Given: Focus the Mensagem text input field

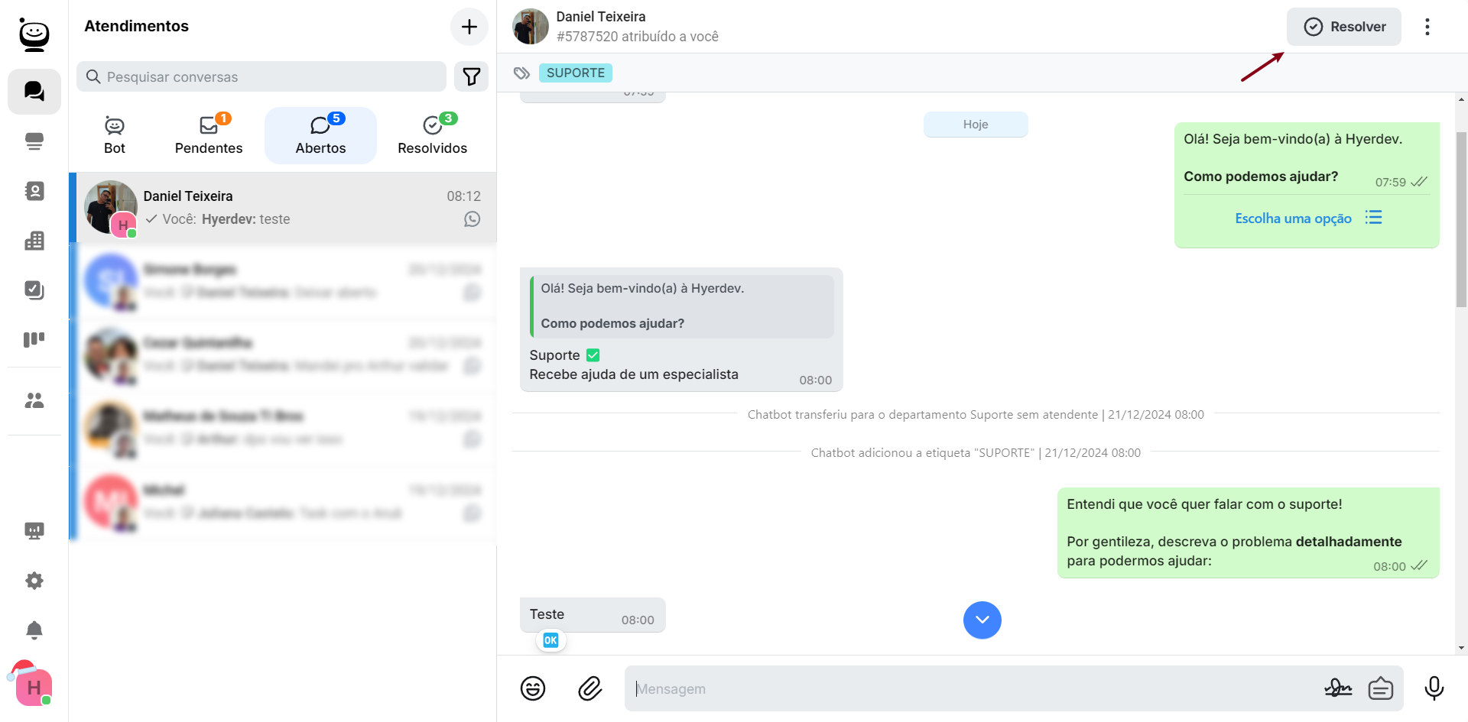Looking at the screenshot, I should [971, 688].
